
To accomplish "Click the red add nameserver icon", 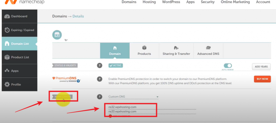I will [x=110, y=116].
